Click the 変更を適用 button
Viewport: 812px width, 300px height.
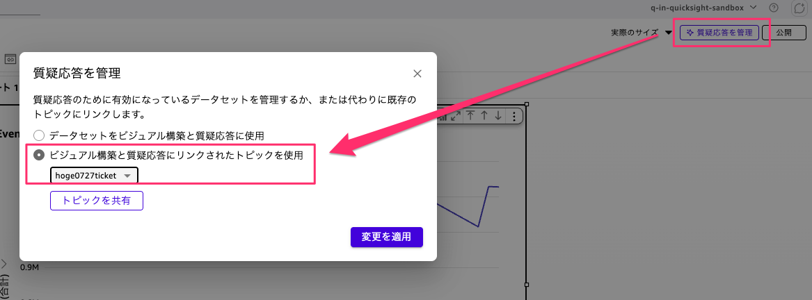[x=387, y=237]
